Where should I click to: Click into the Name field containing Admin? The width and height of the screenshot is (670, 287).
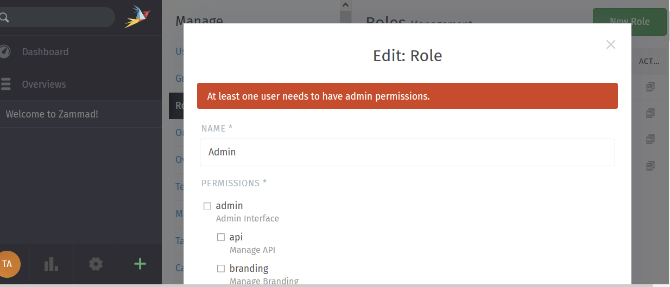tap(407, 152)
